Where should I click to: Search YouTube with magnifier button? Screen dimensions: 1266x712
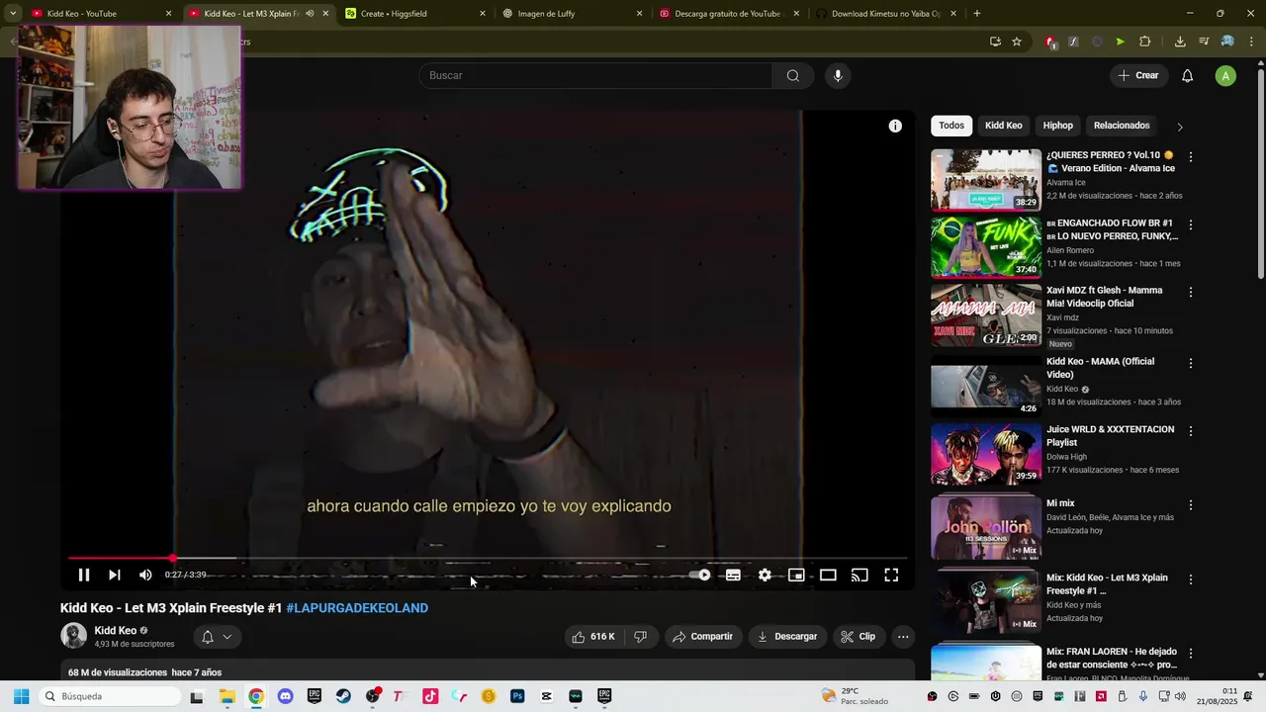point(793,75)
